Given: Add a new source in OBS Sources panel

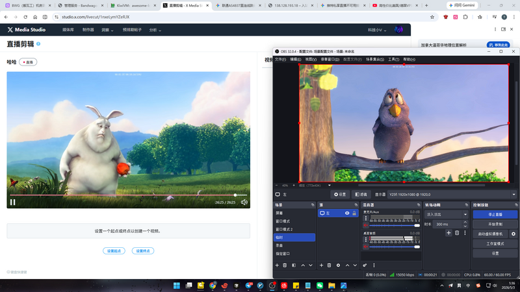Looking at the screenshot, I should [321, 265].
